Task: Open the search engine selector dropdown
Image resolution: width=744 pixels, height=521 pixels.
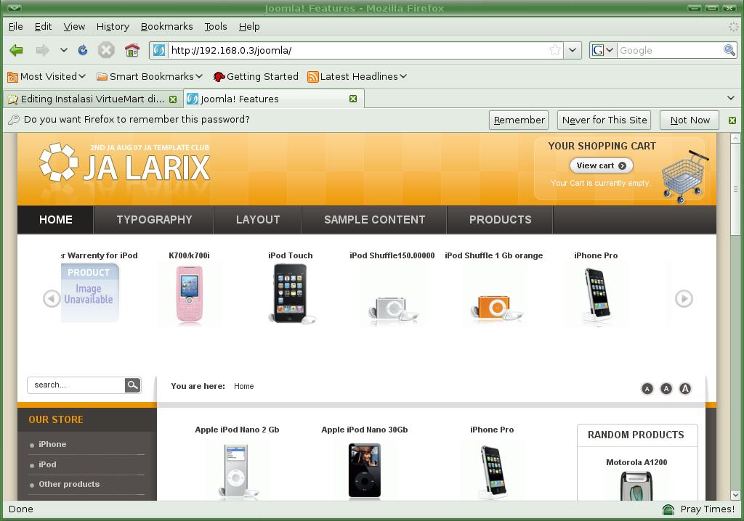Action: pyautogui.click(x=602, y=50)
